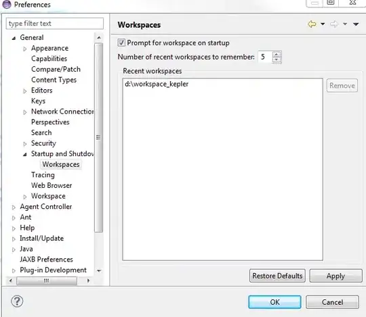Expand the Plug-in Development node

14,270
